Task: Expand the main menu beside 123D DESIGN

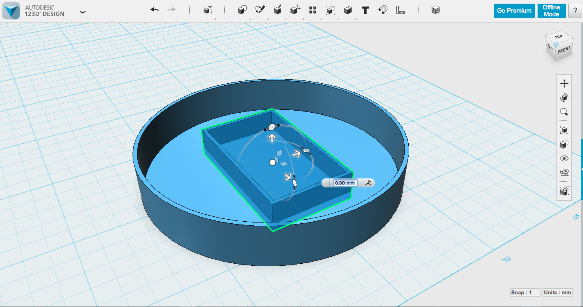Action: pyautogui.click(x=83, y=12)
